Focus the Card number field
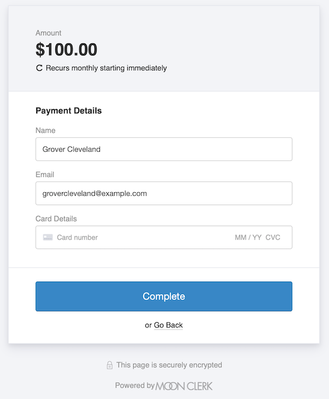329x399 pixels. coord(137,237)
